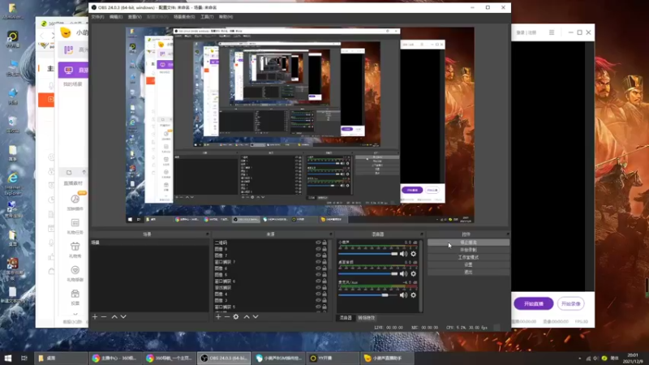Viewport: 649px width, 365px height.
Task: Add a new source with the plus icon
Action: [218, 316]
